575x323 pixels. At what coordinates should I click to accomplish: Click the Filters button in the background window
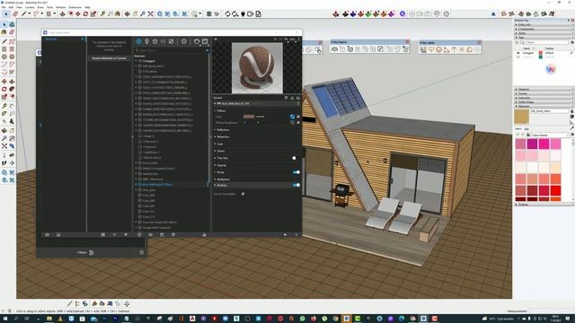(x=85, y=252)
